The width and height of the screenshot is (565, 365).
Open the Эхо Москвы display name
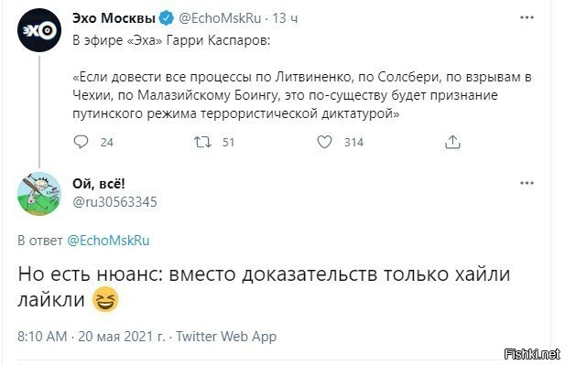[x=114, y=18]
